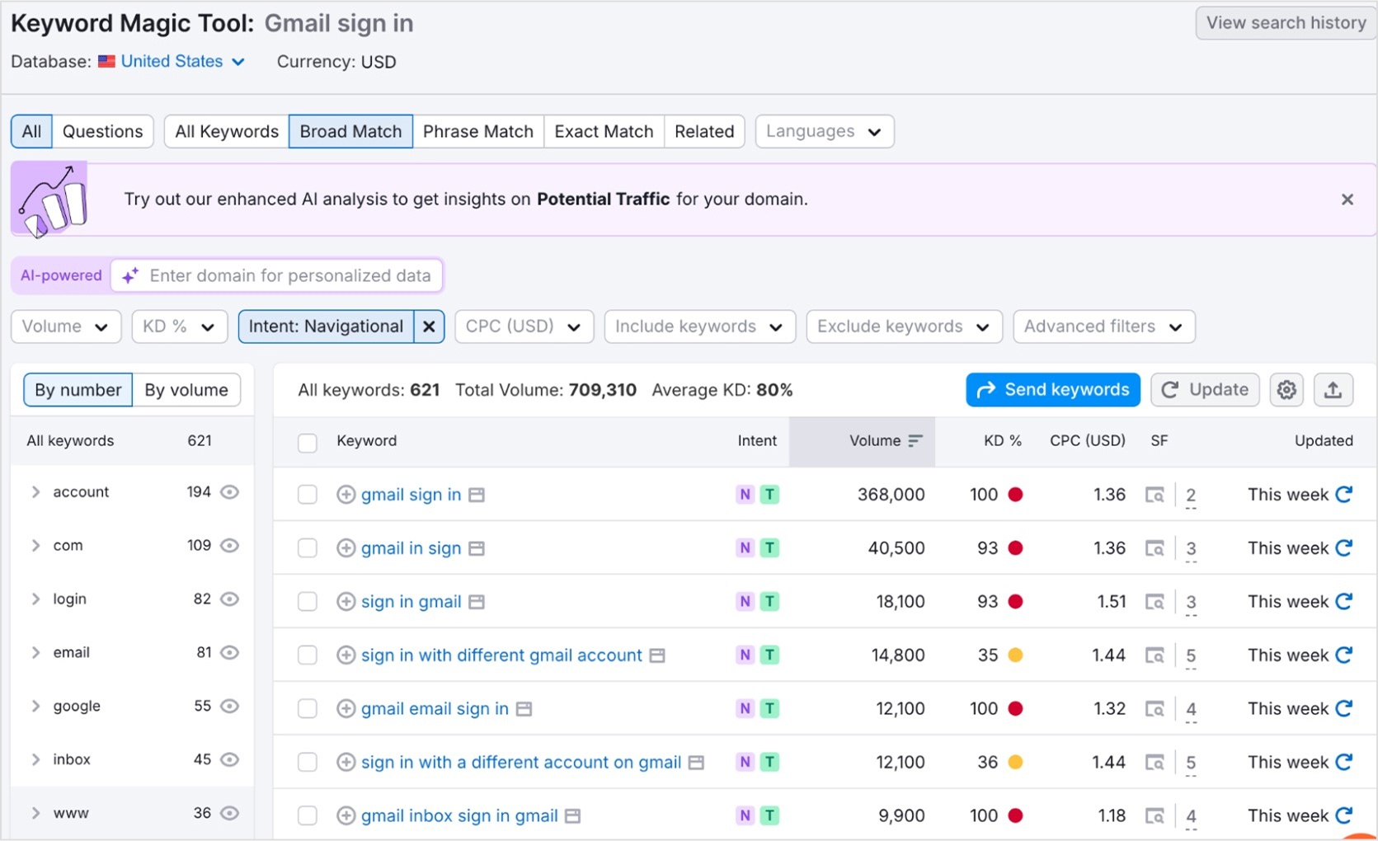Viewport: 1378px width, 841px height.
Task: Click the Volume column sort icon
Action: 915,441
